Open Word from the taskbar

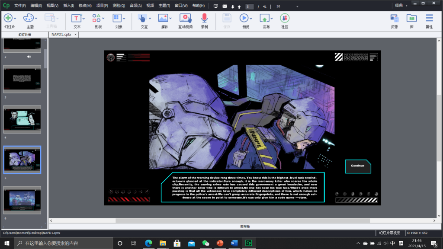pos(234,243)
